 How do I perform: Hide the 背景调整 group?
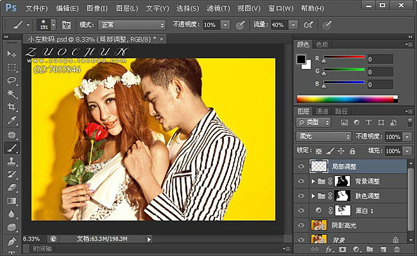click(x=301, y=181)
